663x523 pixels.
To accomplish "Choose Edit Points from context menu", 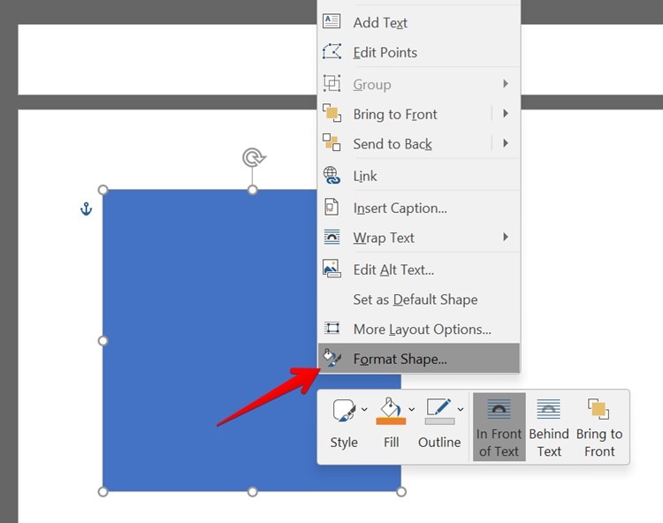I will point(419,52).
